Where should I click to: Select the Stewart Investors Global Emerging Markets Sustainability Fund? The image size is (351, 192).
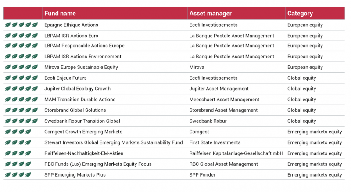114,142
